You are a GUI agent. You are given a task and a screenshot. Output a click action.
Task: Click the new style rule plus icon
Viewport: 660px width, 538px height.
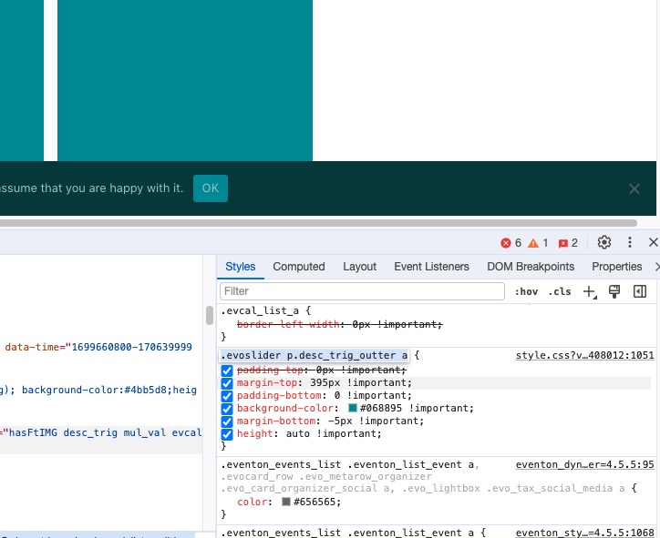pos(590,291)
